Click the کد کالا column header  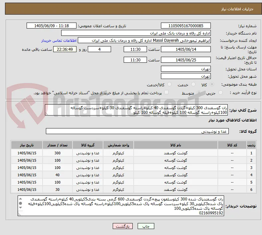tap(232, 145)
